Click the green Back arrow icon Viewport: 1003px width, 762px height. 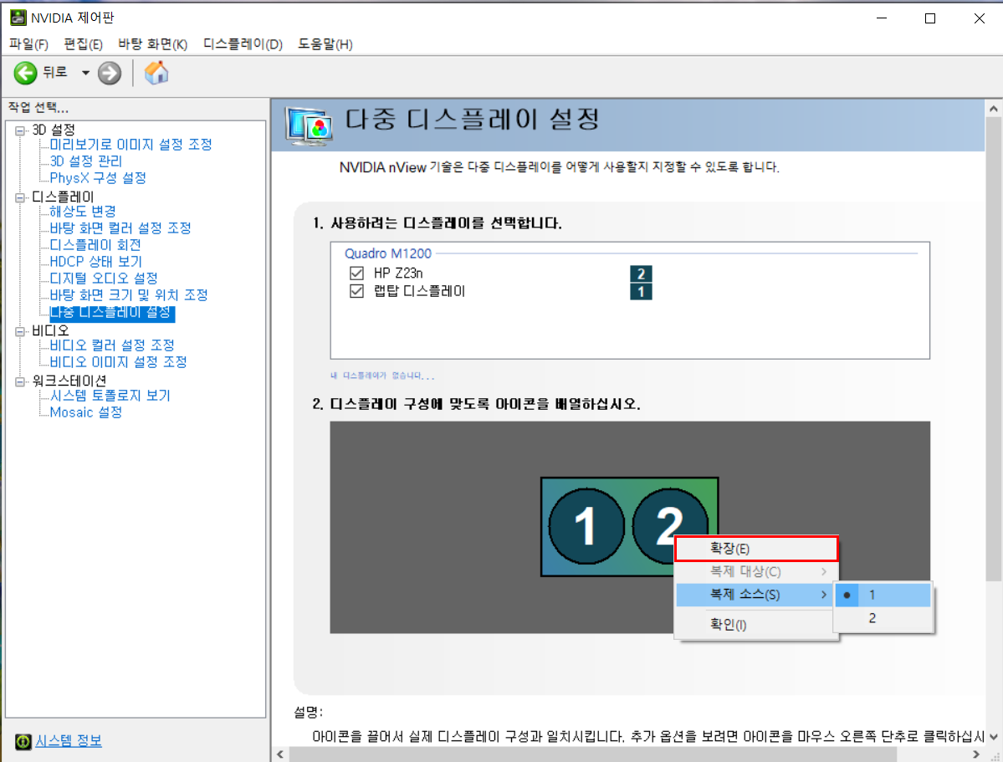click(x=26, y=73)
